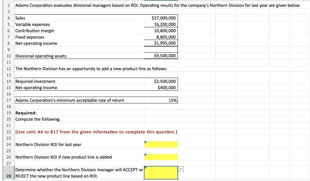Open the ACCEPT or REJECT dropdown arrow
Image resolution: width=310 pixels, height=181 pixels.
(x=181, y=169)
